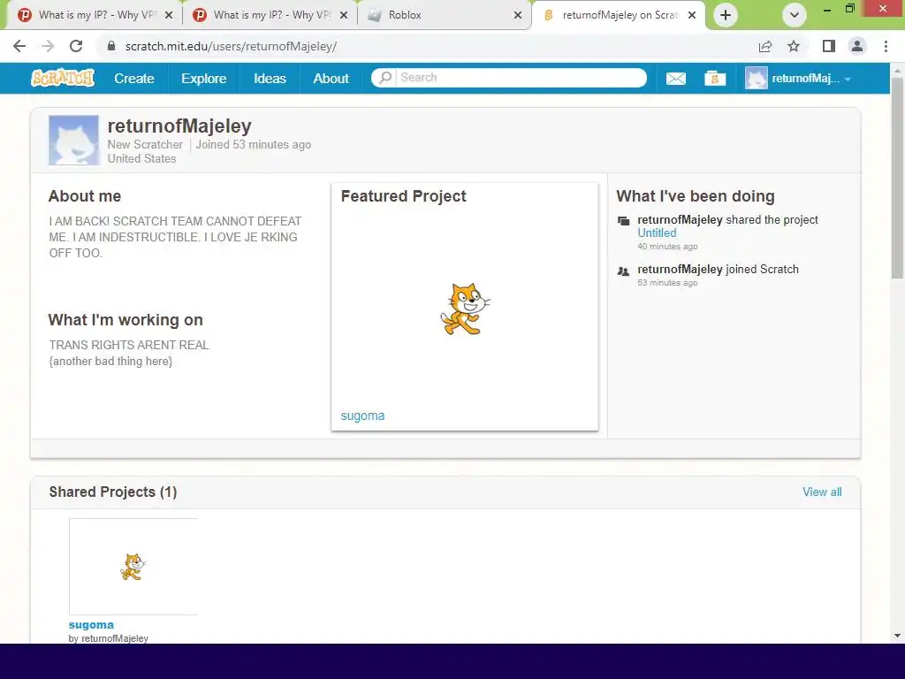Switch to the Roblox tab

click(444, 15)
